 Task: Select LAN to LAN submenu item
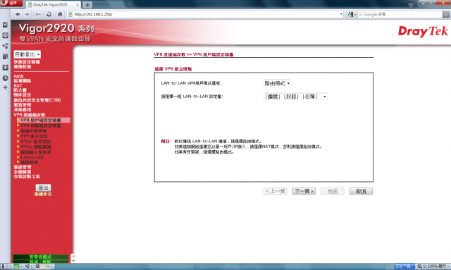click(x=32, y=157)
